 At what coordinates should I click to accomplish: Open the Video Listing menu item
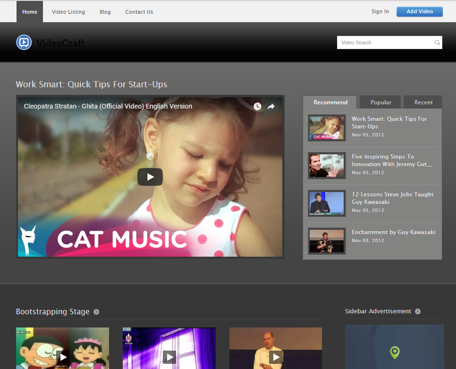click(68, 12)
